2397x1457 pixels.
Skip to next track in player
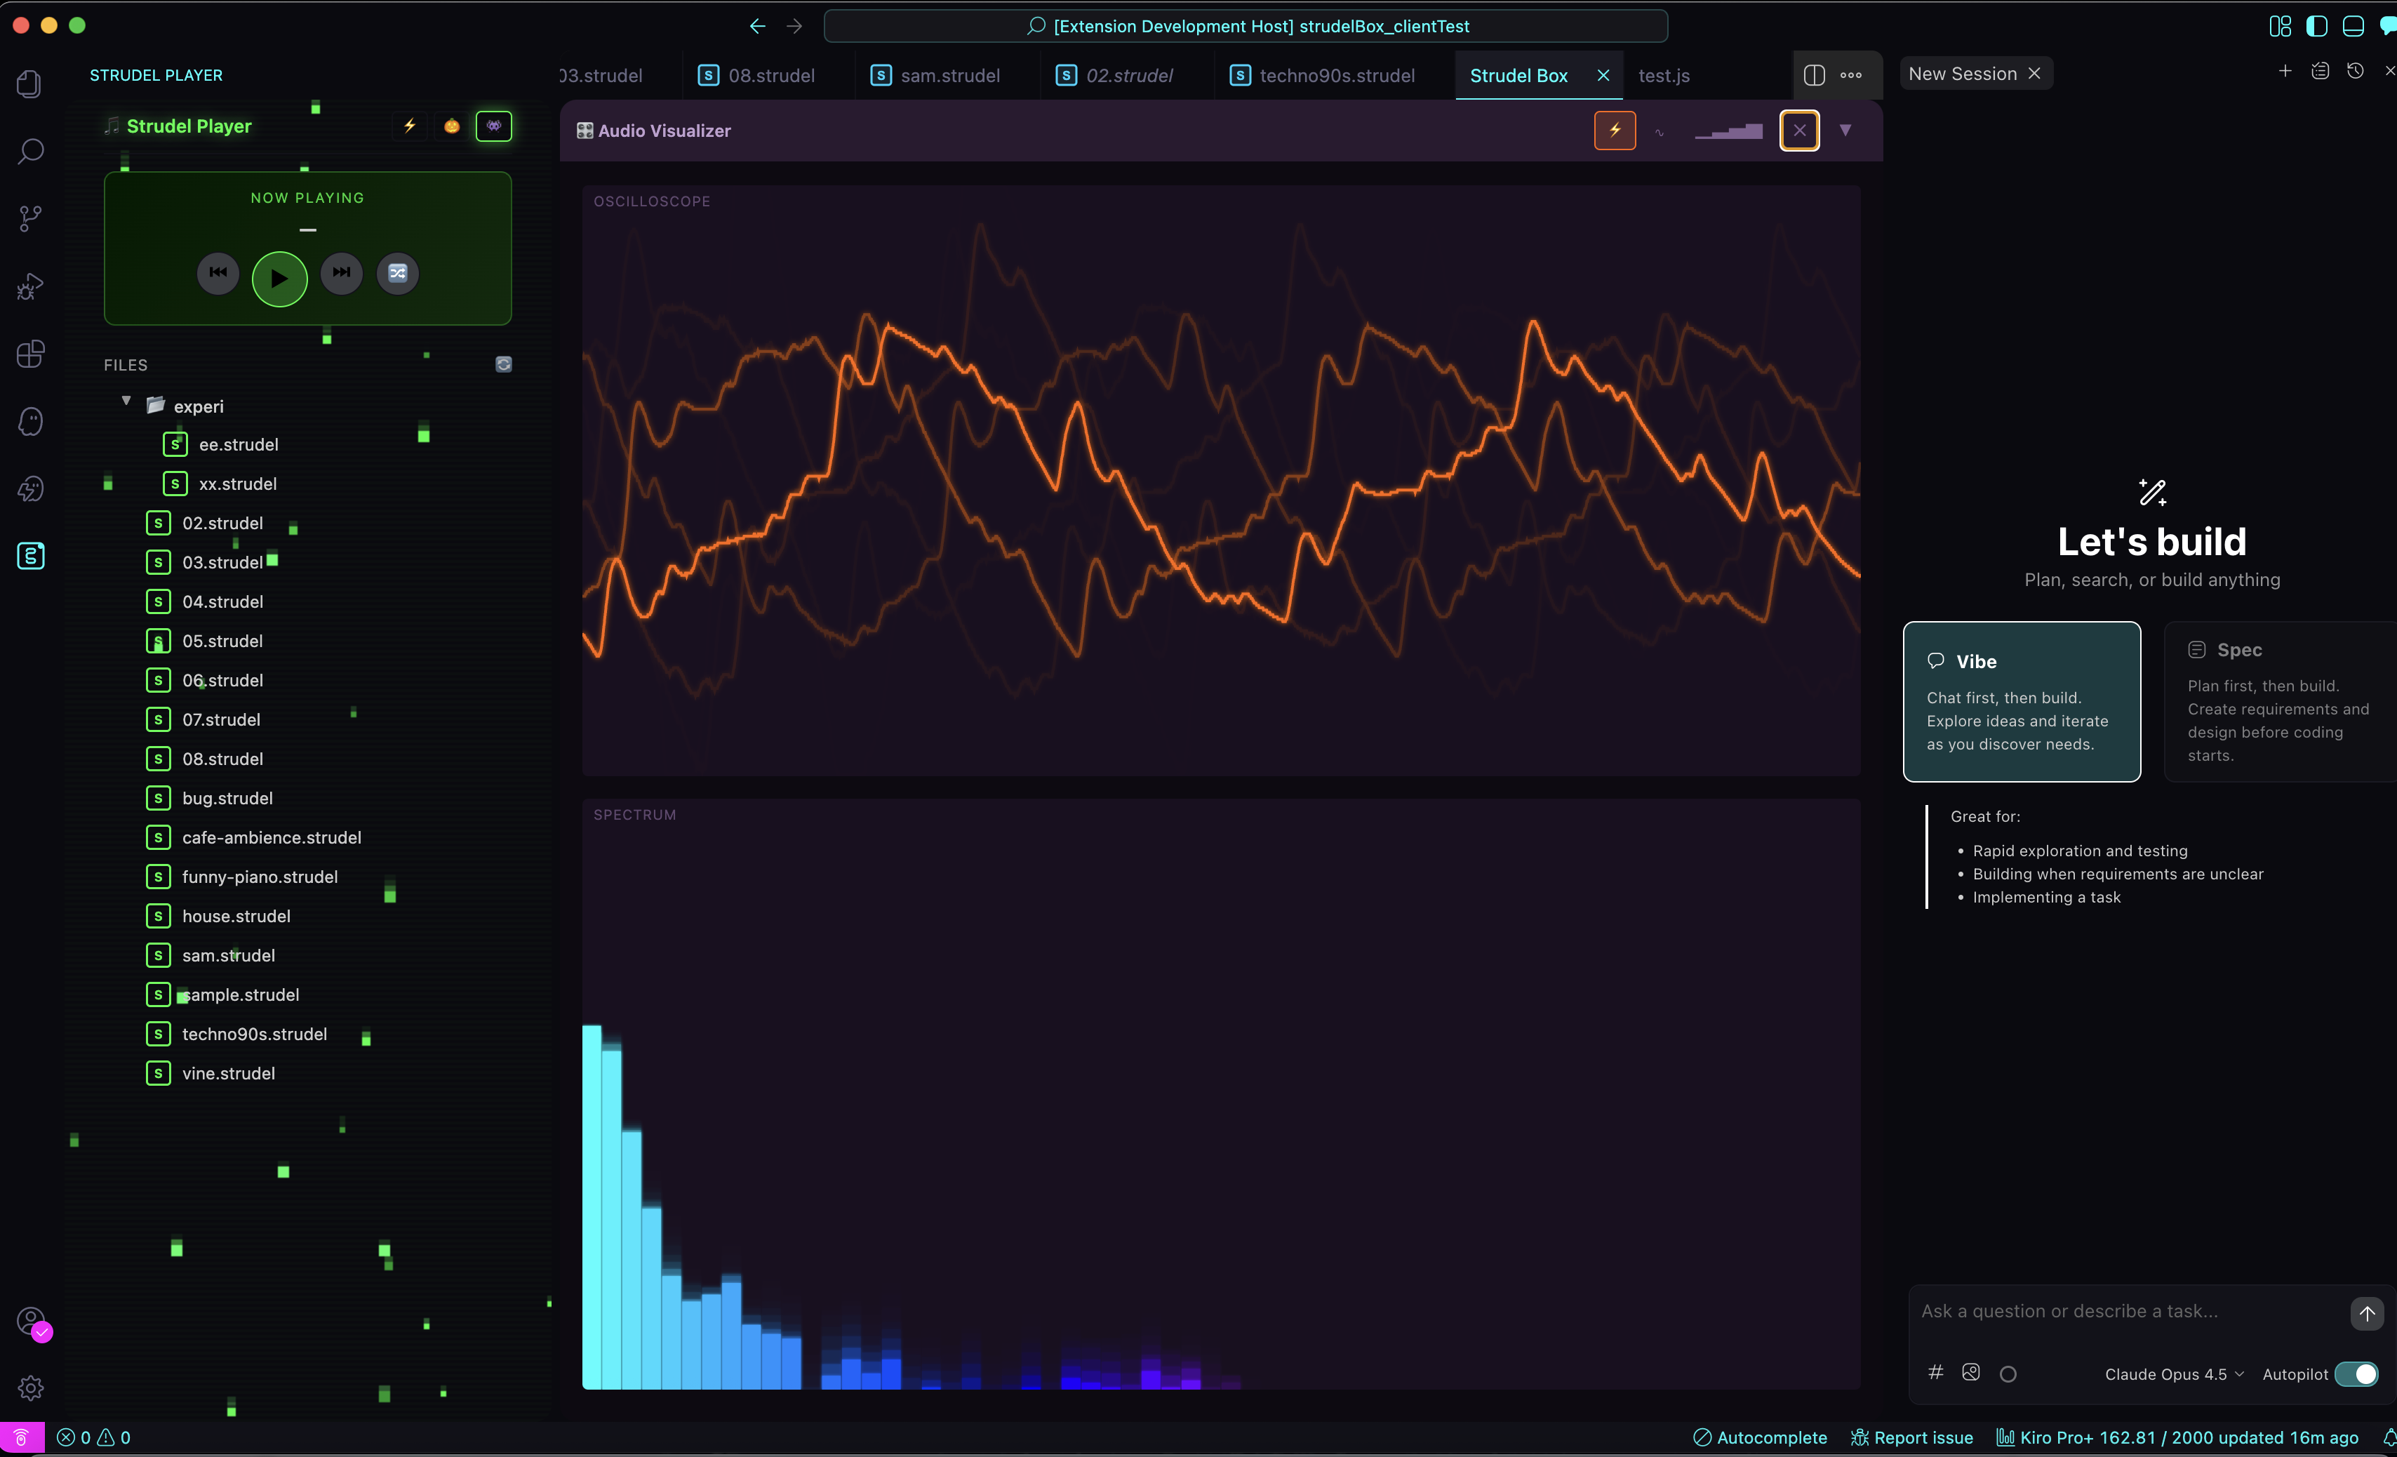342,274
